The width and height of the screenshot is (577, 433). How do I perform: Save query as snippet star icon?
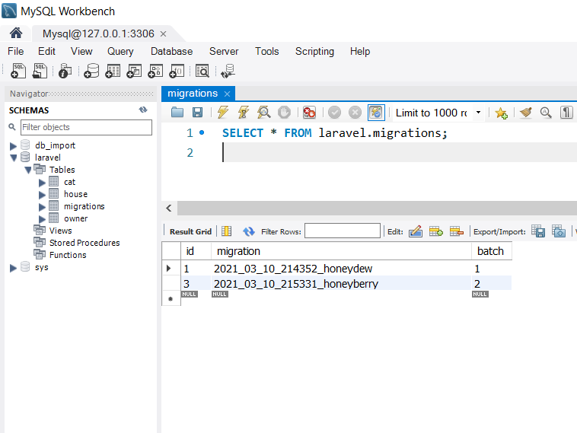point(501,113)
